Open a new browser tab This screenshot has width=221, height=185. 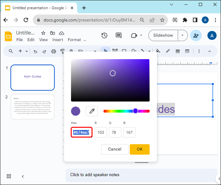[84, 8]
